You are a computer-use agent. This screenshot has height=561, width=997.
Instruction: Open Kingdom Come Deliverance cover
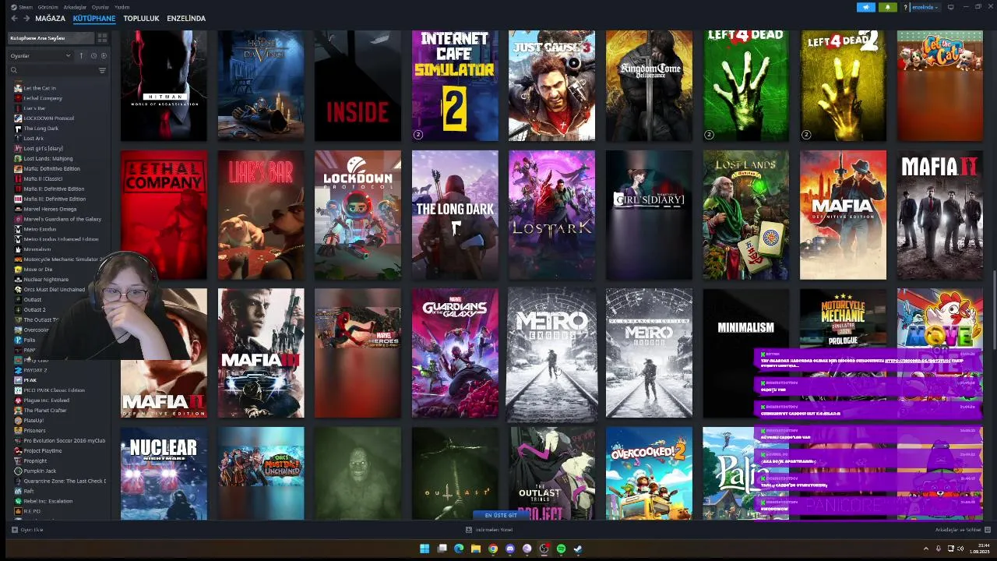coord(649,86)
